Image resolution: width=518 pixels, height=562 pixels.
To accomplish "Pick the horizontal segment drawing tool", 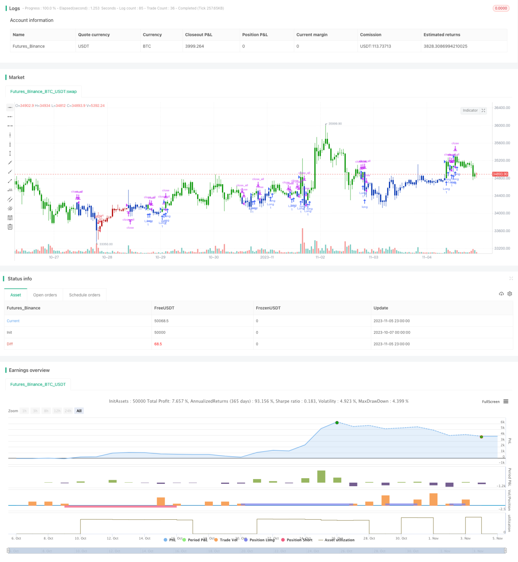I will coord(10,126).
